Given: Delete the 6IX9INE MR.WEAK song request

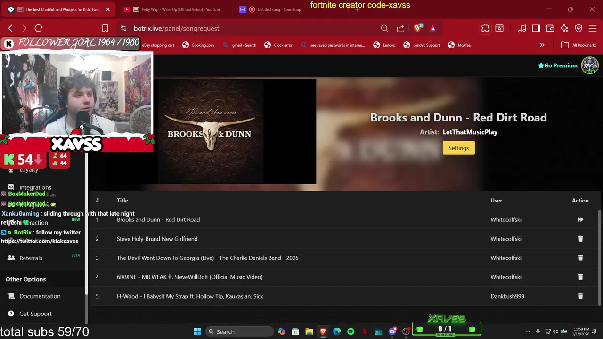Looking at the screenshot, I should (x=580, y=277).
